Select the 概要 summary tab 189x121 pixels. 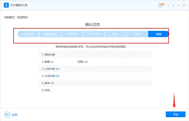click(x=159, y=34)
